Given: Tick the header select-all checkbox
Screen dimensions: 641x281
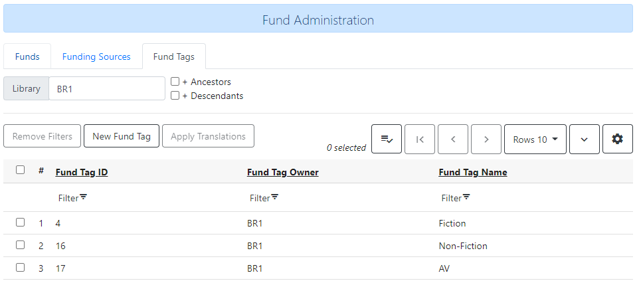Looking at the screenshot, I should (20, 170).
